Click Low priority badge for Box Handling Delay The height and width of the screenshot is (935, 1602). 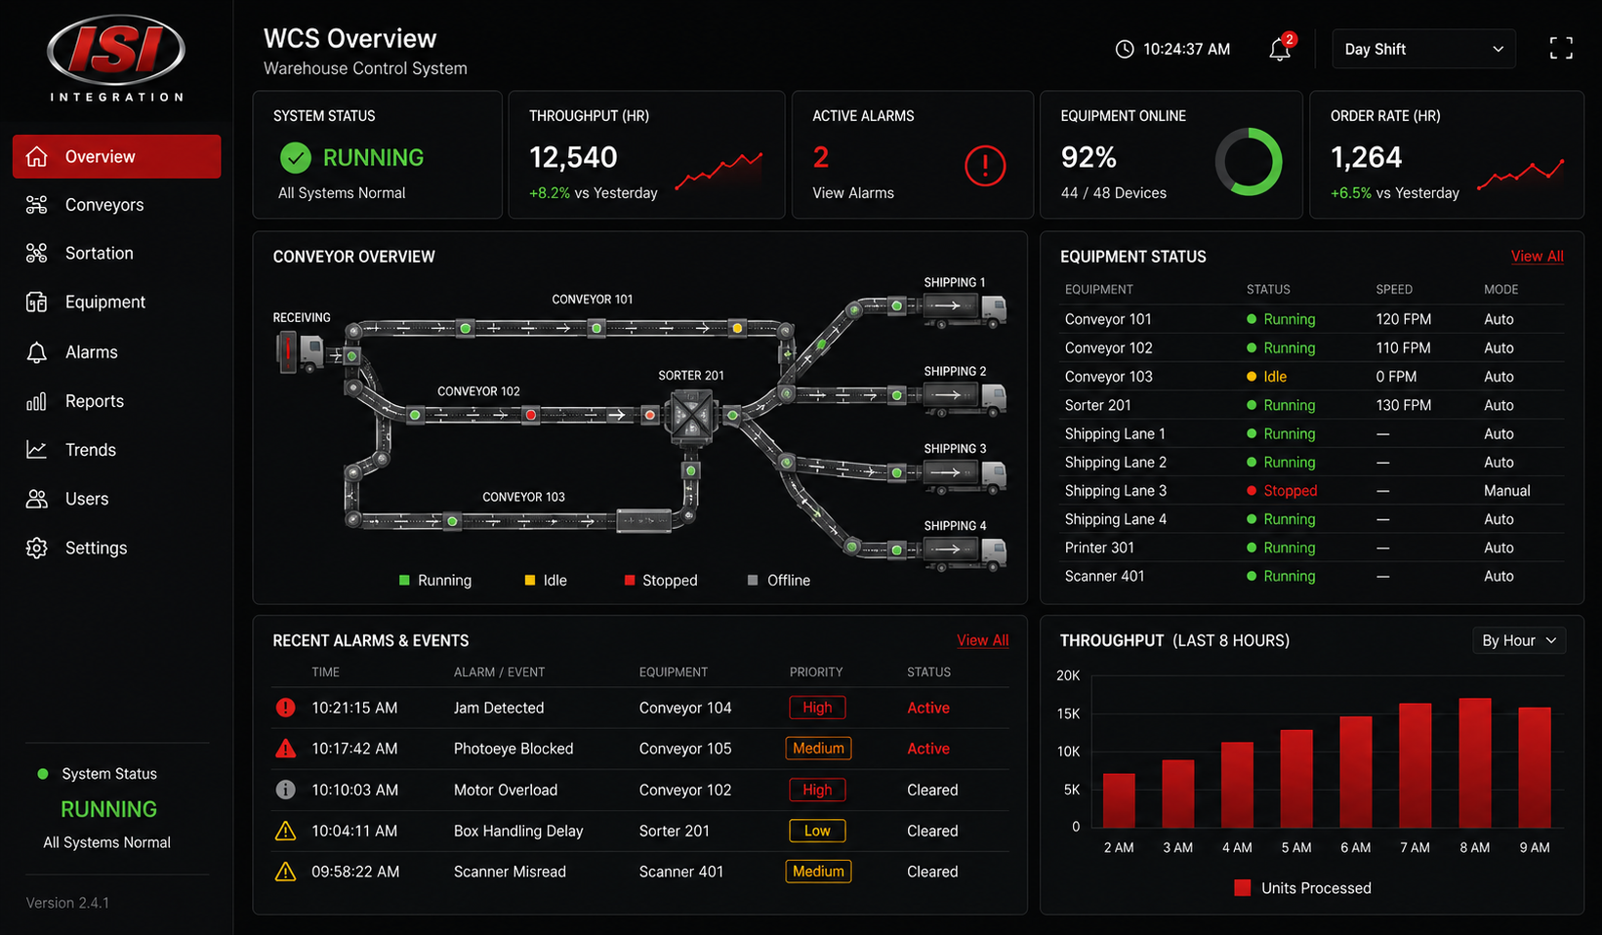point(817,831)
